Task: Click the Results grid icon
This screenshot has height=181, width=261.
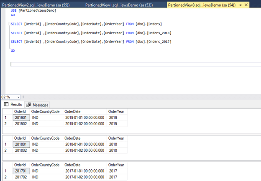Action: (6, 104)
